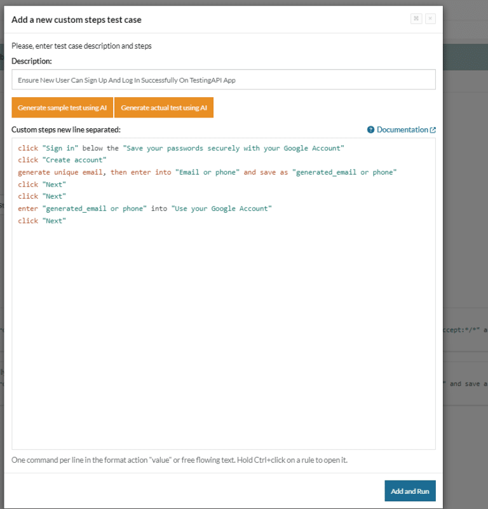Click the last 'click "Next"' command
The height and width of the screenshot is (509, 488).
(x=41, y=220)
